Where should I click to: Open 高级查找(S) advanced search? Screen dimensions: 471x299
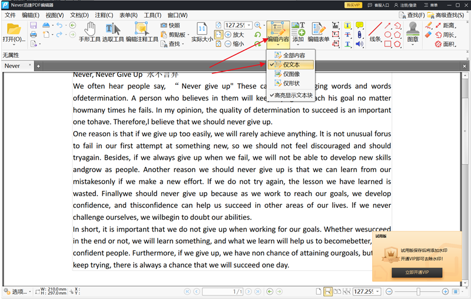(446, 15)
